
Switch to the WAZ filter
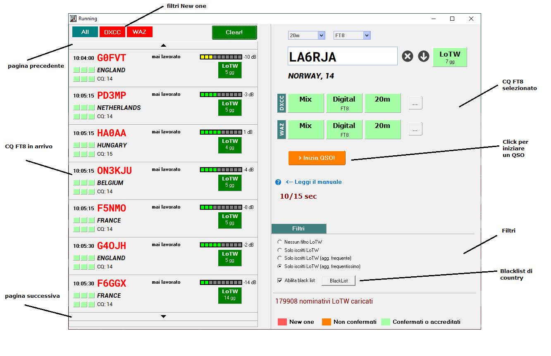tap(139, 31)
